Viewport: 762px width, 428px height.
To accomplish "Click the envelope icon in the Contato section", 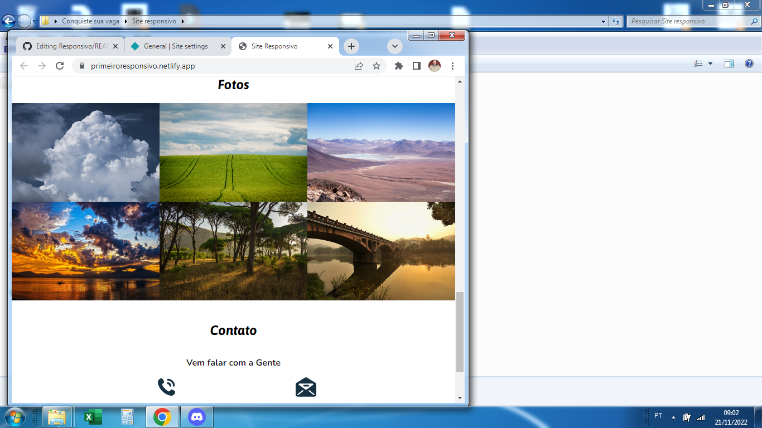I will (x=306, y=386).
